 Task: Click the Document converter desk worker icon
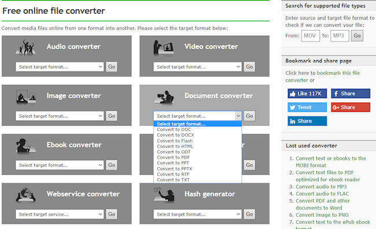(164, 97)
